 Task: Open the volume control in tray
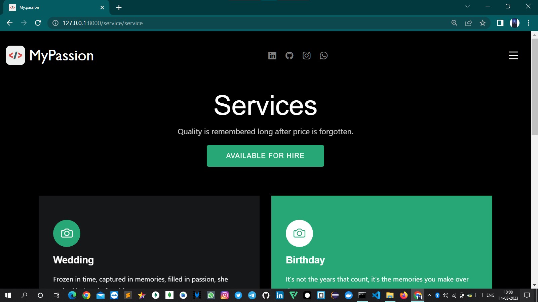446,295
